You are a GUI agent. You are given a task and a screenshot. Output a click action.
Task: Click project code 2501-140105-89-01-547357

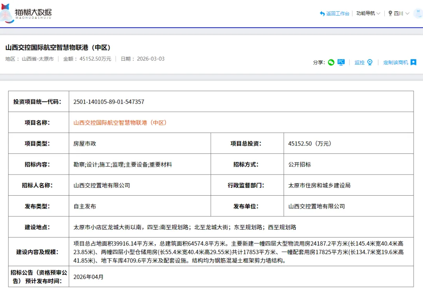109,102
